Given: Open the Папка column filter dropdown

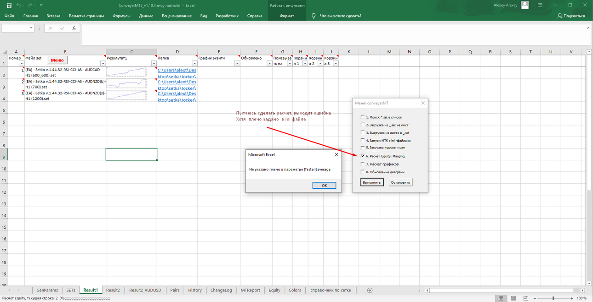Looking at the screenshot, I should [x=194, y=64].
